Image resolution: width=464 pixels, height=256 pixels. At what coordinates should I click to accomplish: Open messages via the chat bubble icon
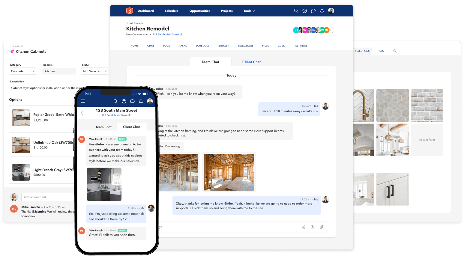[x=313, y=11]
